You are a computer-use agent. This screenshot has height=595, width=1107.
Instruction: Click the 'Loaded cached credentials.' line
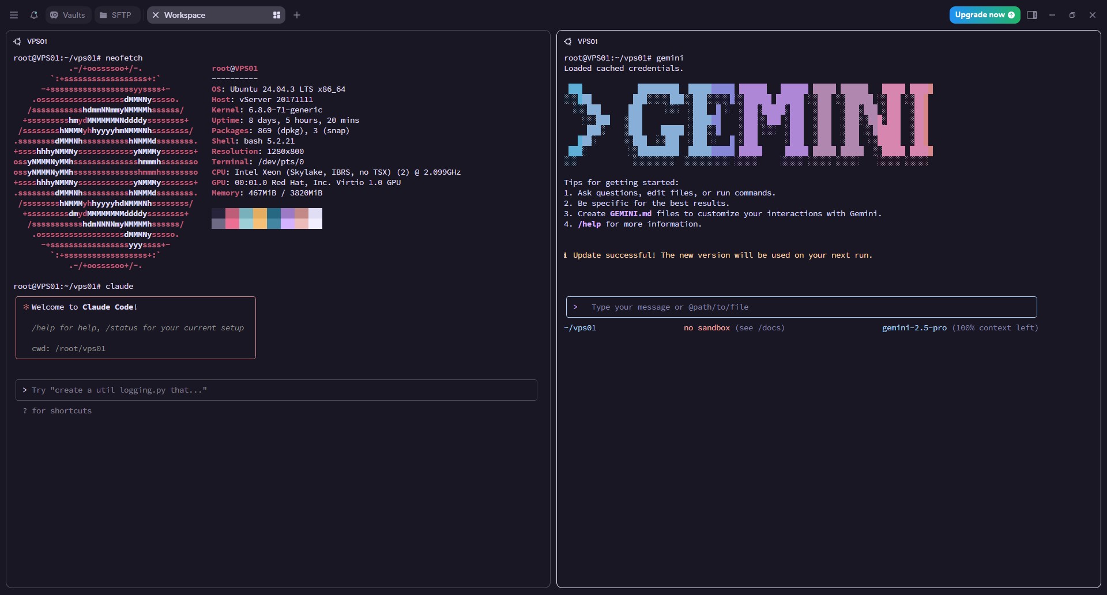[624, 68]
